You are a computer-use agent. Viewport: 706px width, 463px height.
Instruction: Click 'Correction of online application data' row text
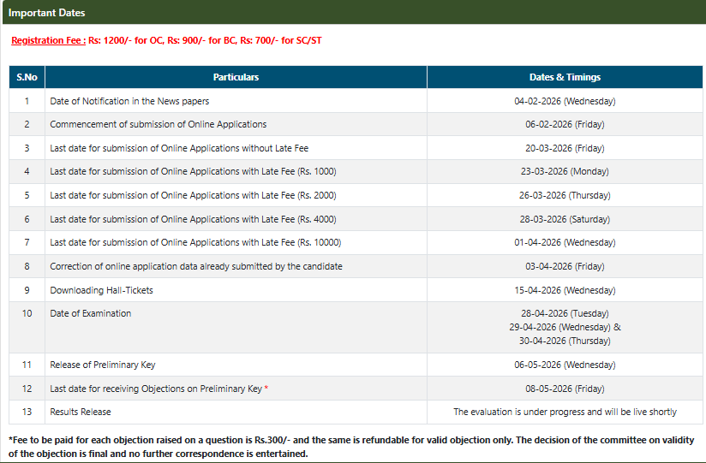(x=196, y=266)
